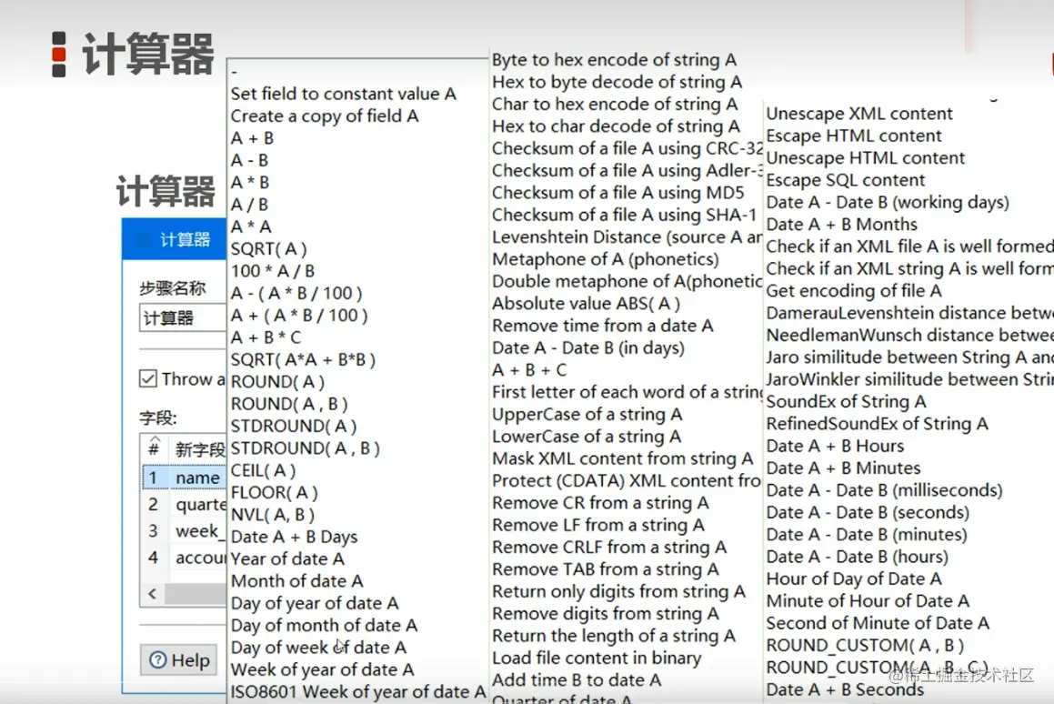Image resolution: width=1054 pixels, height=704 pixels.
Task: Select 'Date A + B Hours' option
Action: point(836,446)
